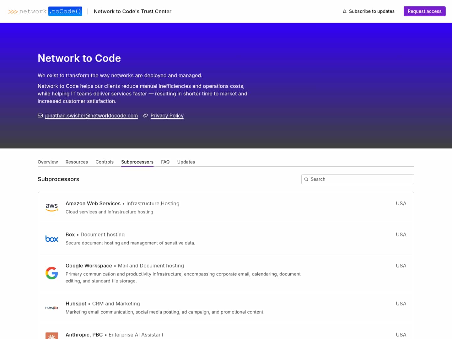Screen dimensions: 452x339
Task: Click the Subprocessors section heading
Action: pos(58,179)
